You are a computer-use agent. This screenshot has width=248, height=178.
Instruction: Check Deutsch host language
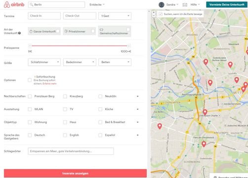[30, 135]
